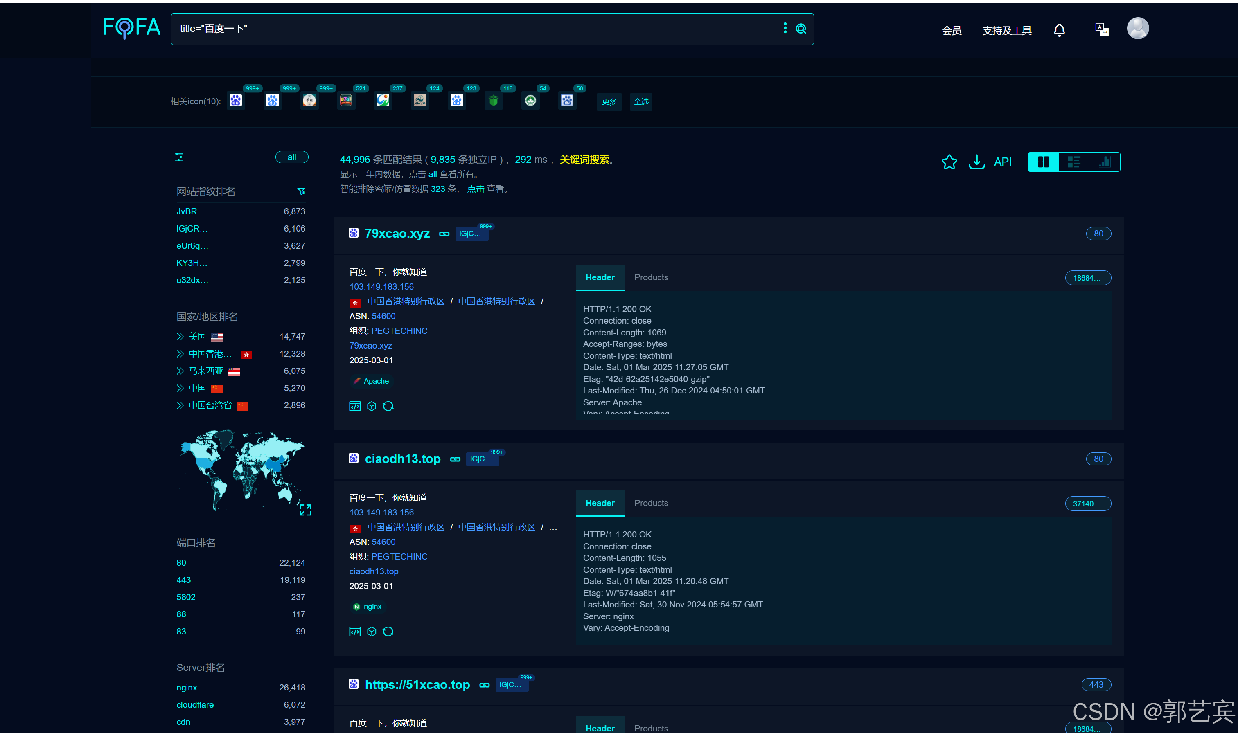Open Products tab for 79xcao.xyz result
The height and width of the screenshot is (733, 1238).
tap(651, 278)
